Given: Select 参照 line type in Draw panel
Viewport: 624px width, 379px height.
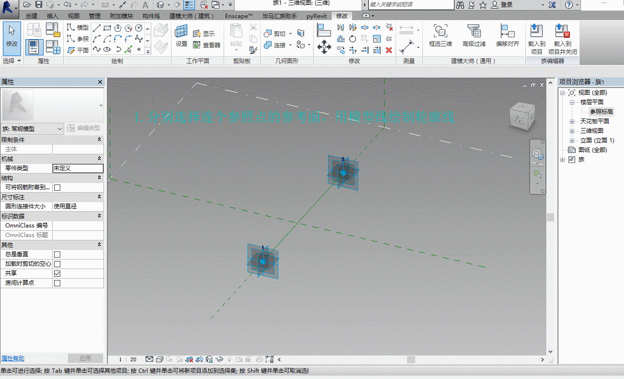Looking at the screenshot, I should pos(78,39).
